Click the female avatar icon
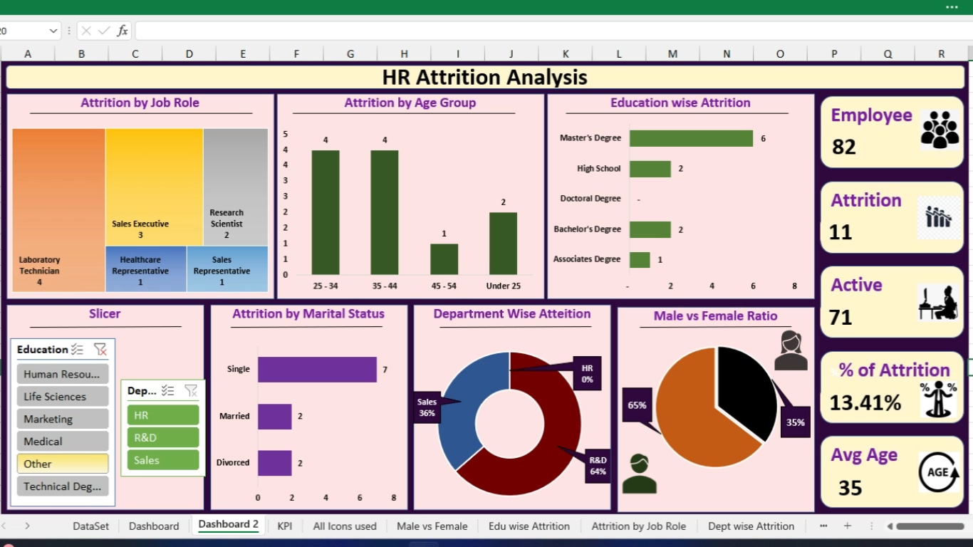The height and width of the screenshot is (547, 973). (x=791, y=350)
